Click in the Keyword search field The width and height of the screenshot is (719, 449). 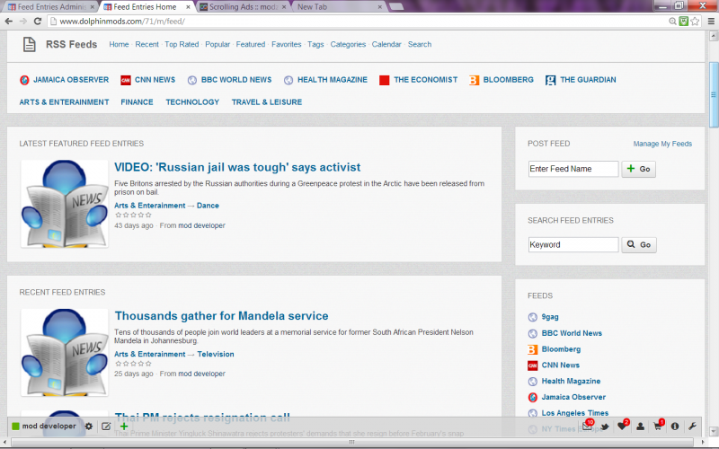point(573,244)
